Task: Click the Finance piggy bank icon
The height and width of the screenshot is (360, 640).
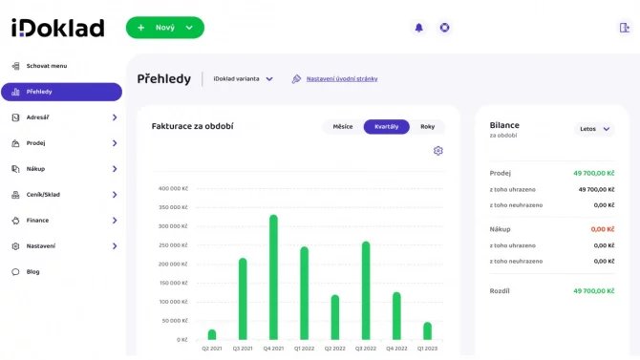Action: click(15, 221)
